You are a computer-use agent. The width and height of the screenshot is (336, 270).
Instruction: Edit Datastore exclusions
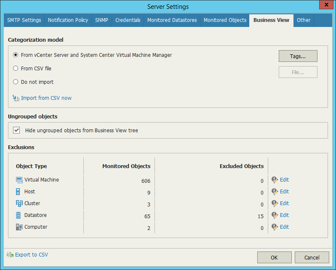[x=284, y=215]
